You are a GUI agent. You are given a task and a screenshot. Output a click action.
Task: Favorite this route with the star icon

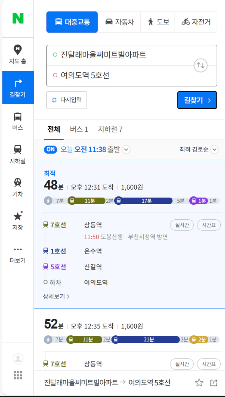[x=199, y=383]
